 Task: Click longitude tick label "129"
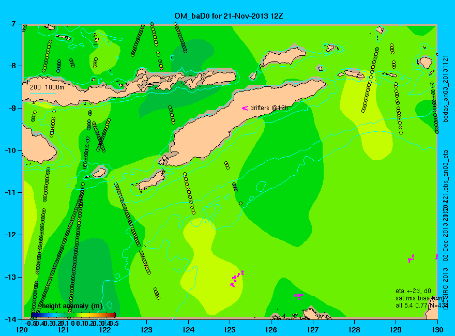coord(396,330)
